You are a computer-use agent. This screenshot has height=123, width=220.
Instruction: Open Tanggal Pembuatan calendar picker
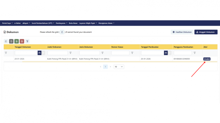click(165, 53)
